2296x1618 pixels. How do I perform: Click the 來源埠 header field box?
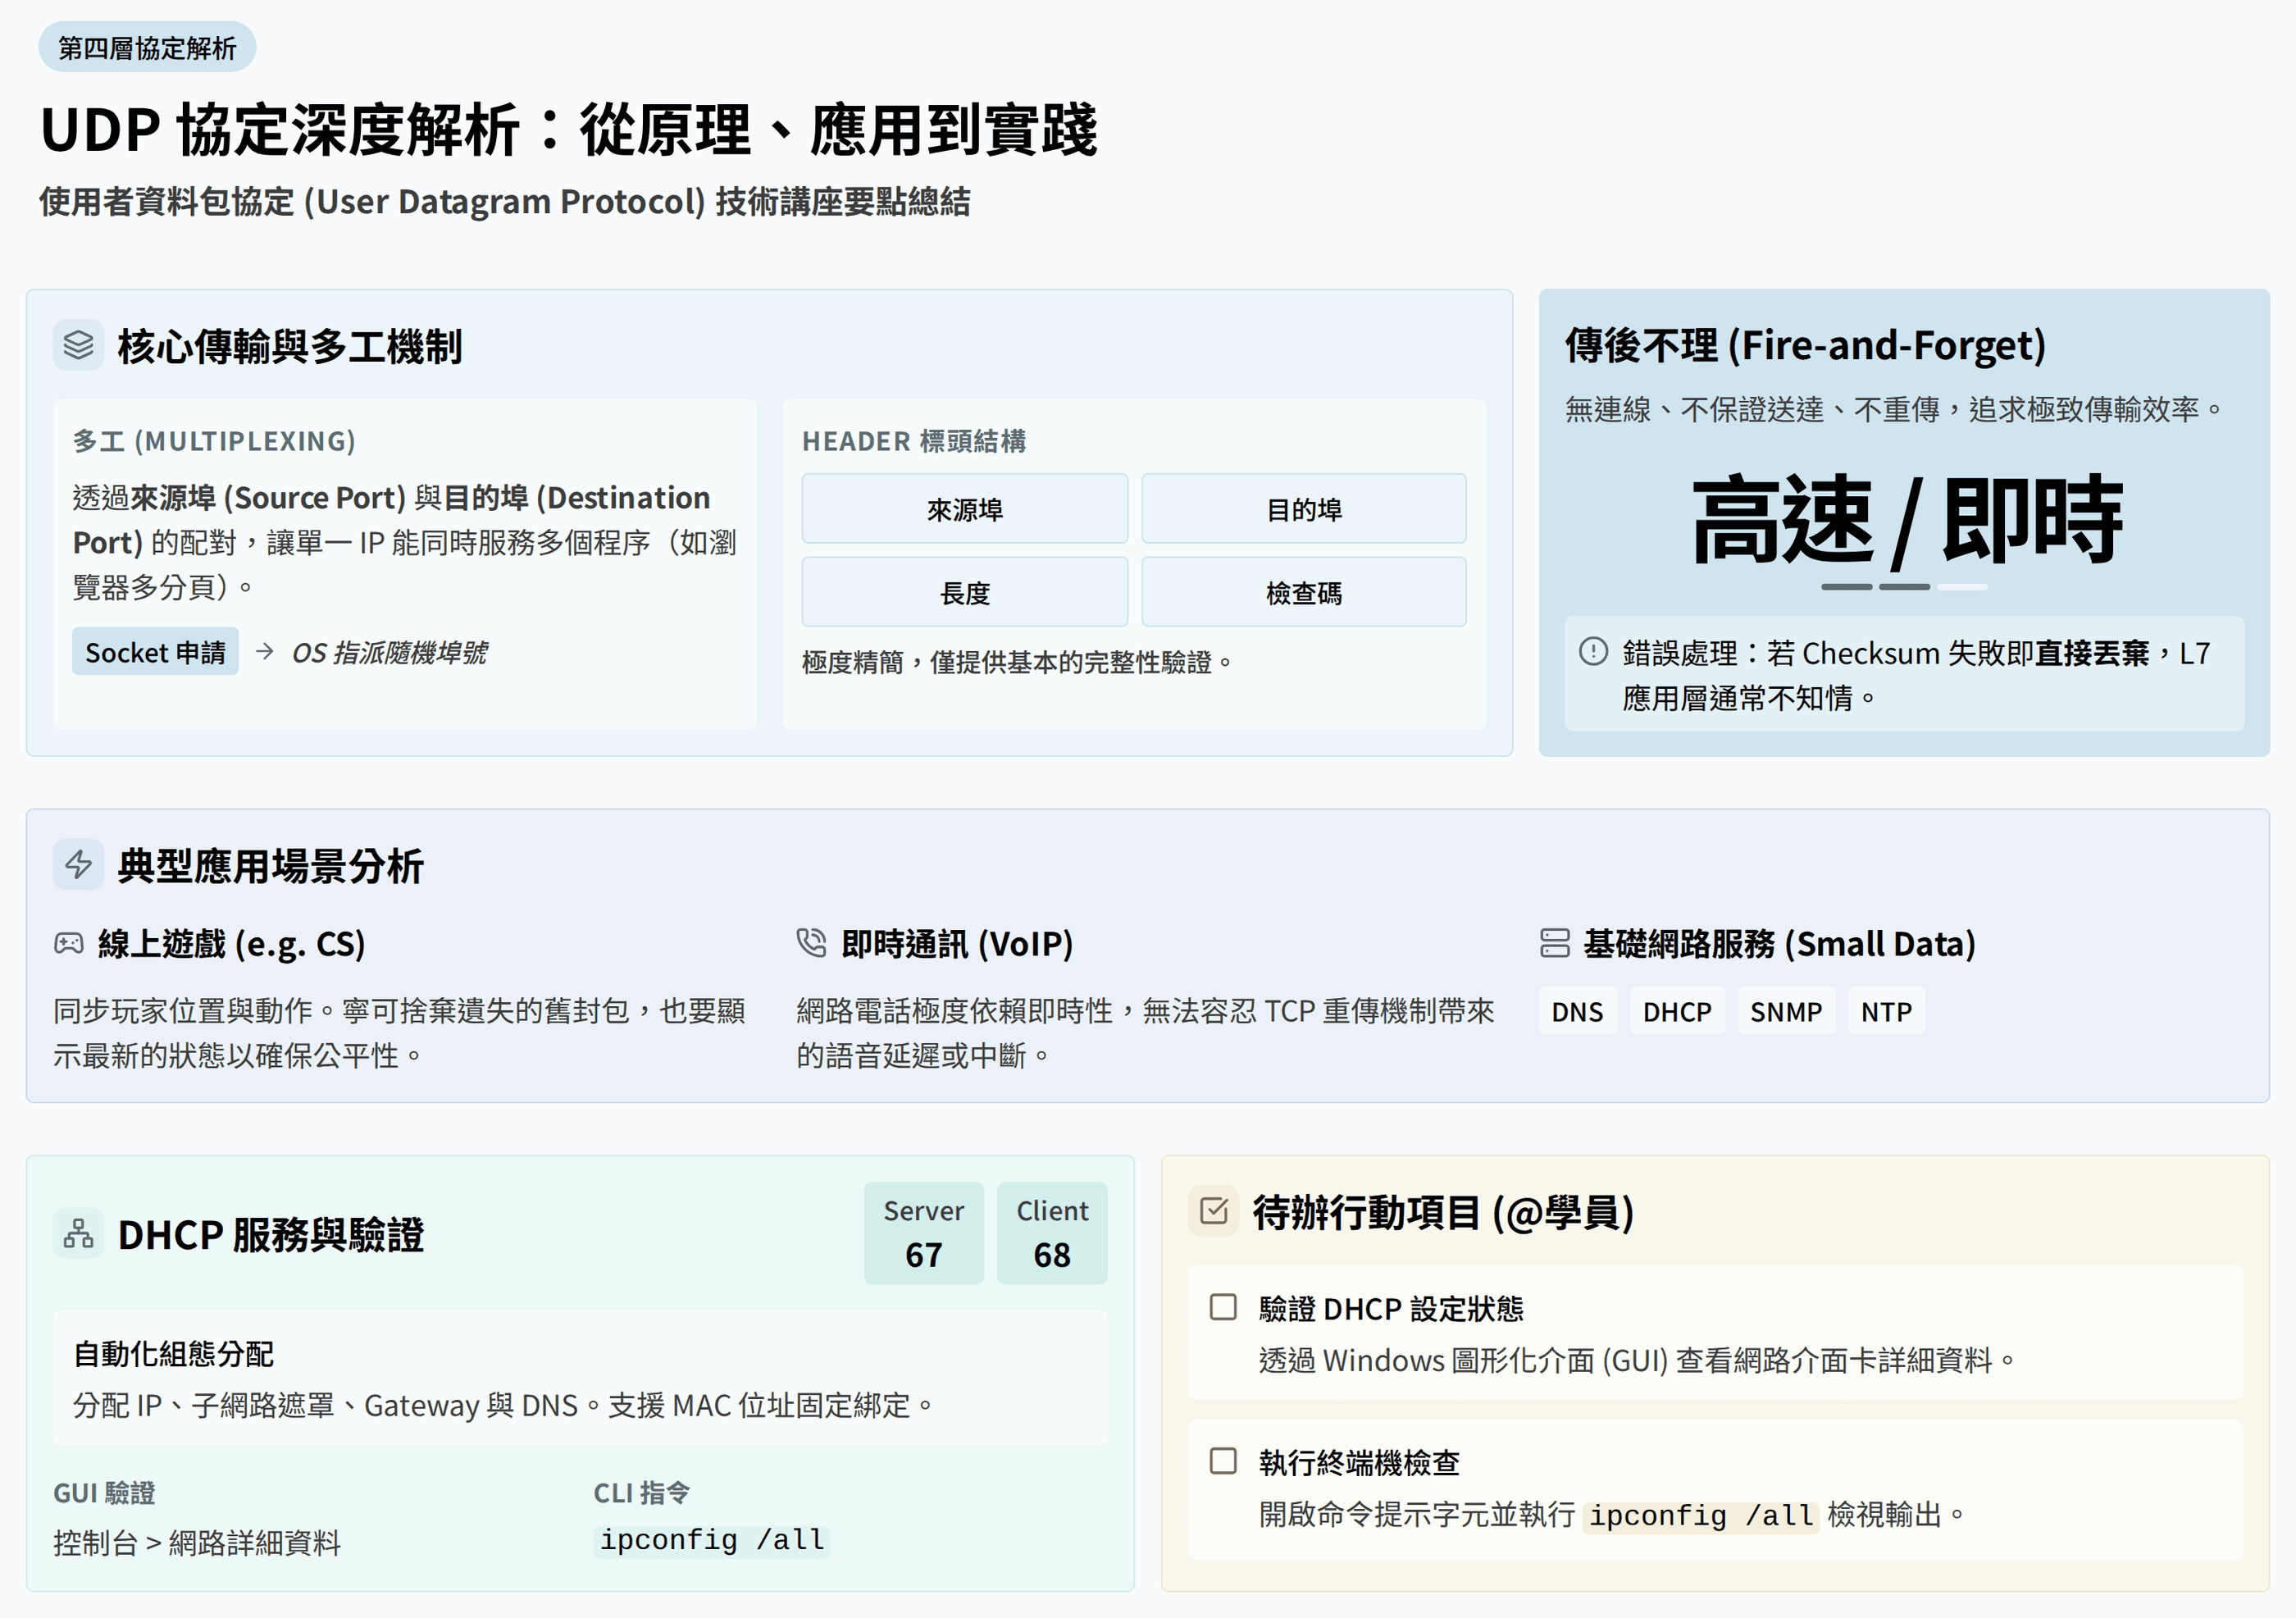pos(964,509)
